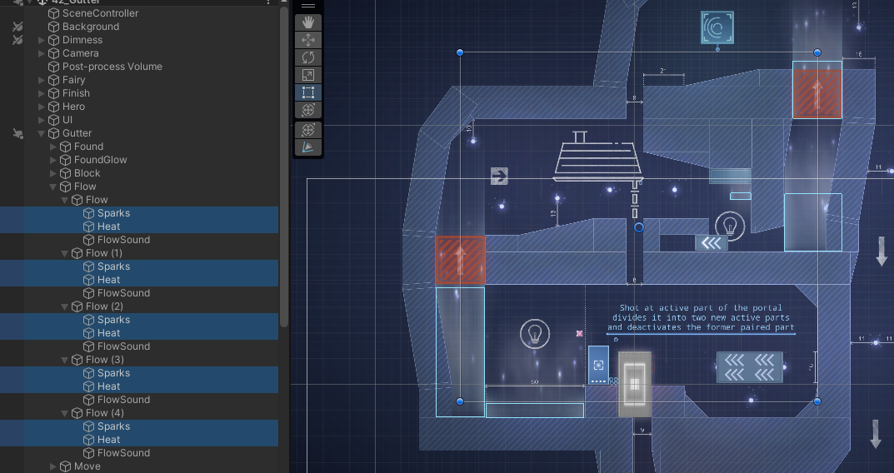Select the Rect tool
Viewport: 894px width, 473px height.
[308, 93]
